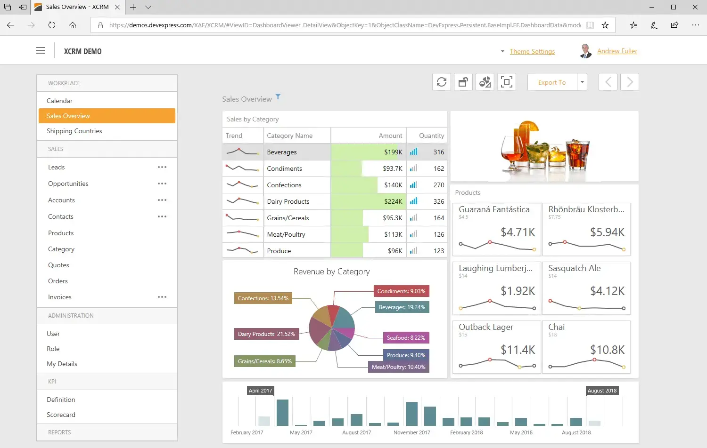Open Calendar in the navigation
707x448 pixels.
coord(107,101)
